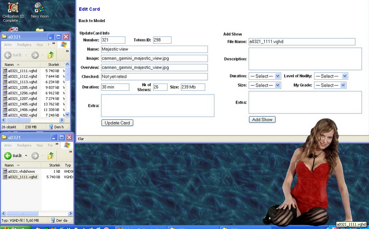Launch Nero Vision desktop icon
This screenshot has width=369, height=229.
(39, 8)
